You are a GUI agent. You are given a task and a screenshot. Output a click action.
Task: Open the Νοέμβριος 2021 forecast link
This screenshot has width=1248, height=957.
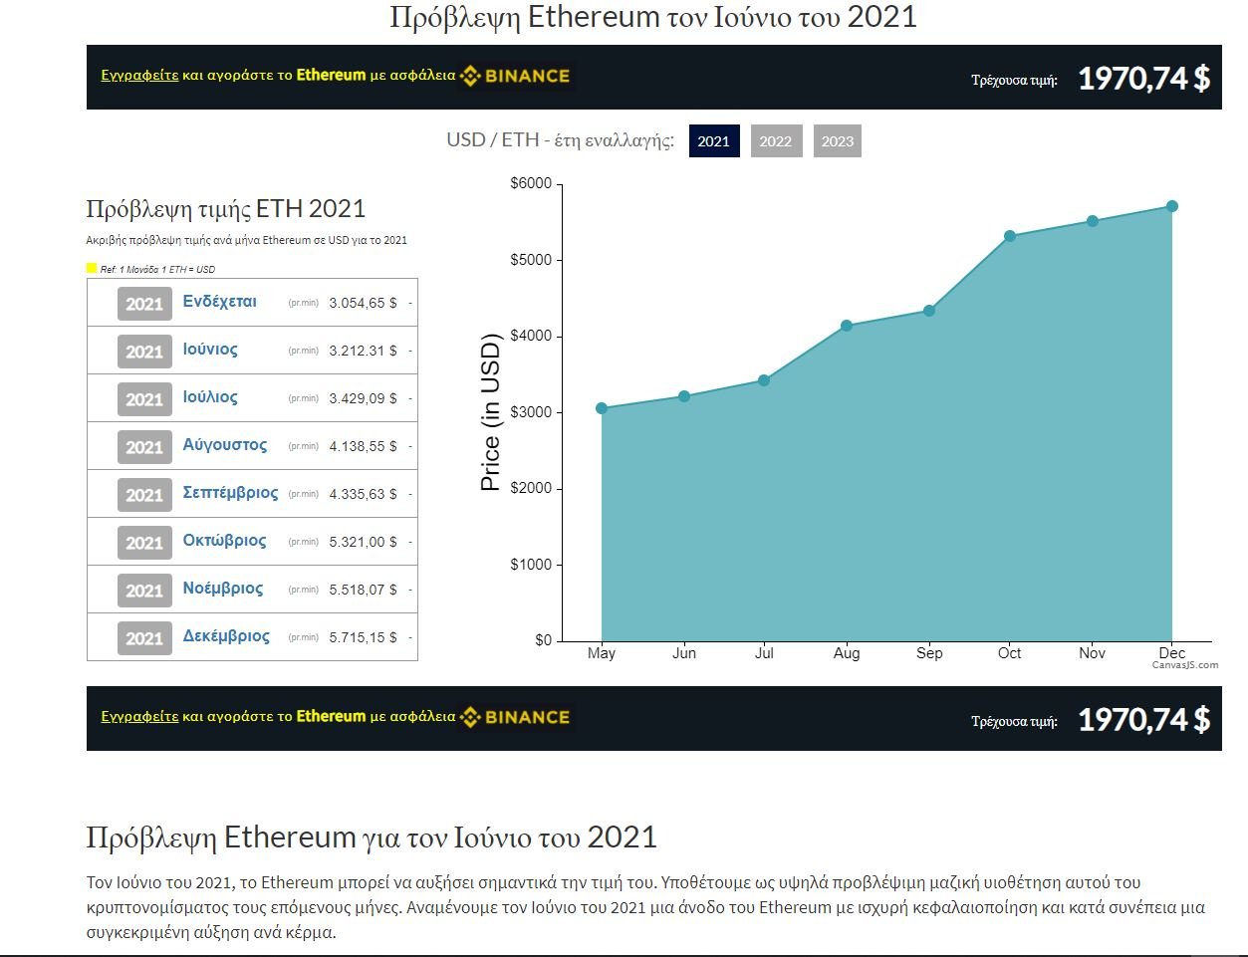click(x=223, y=589)
